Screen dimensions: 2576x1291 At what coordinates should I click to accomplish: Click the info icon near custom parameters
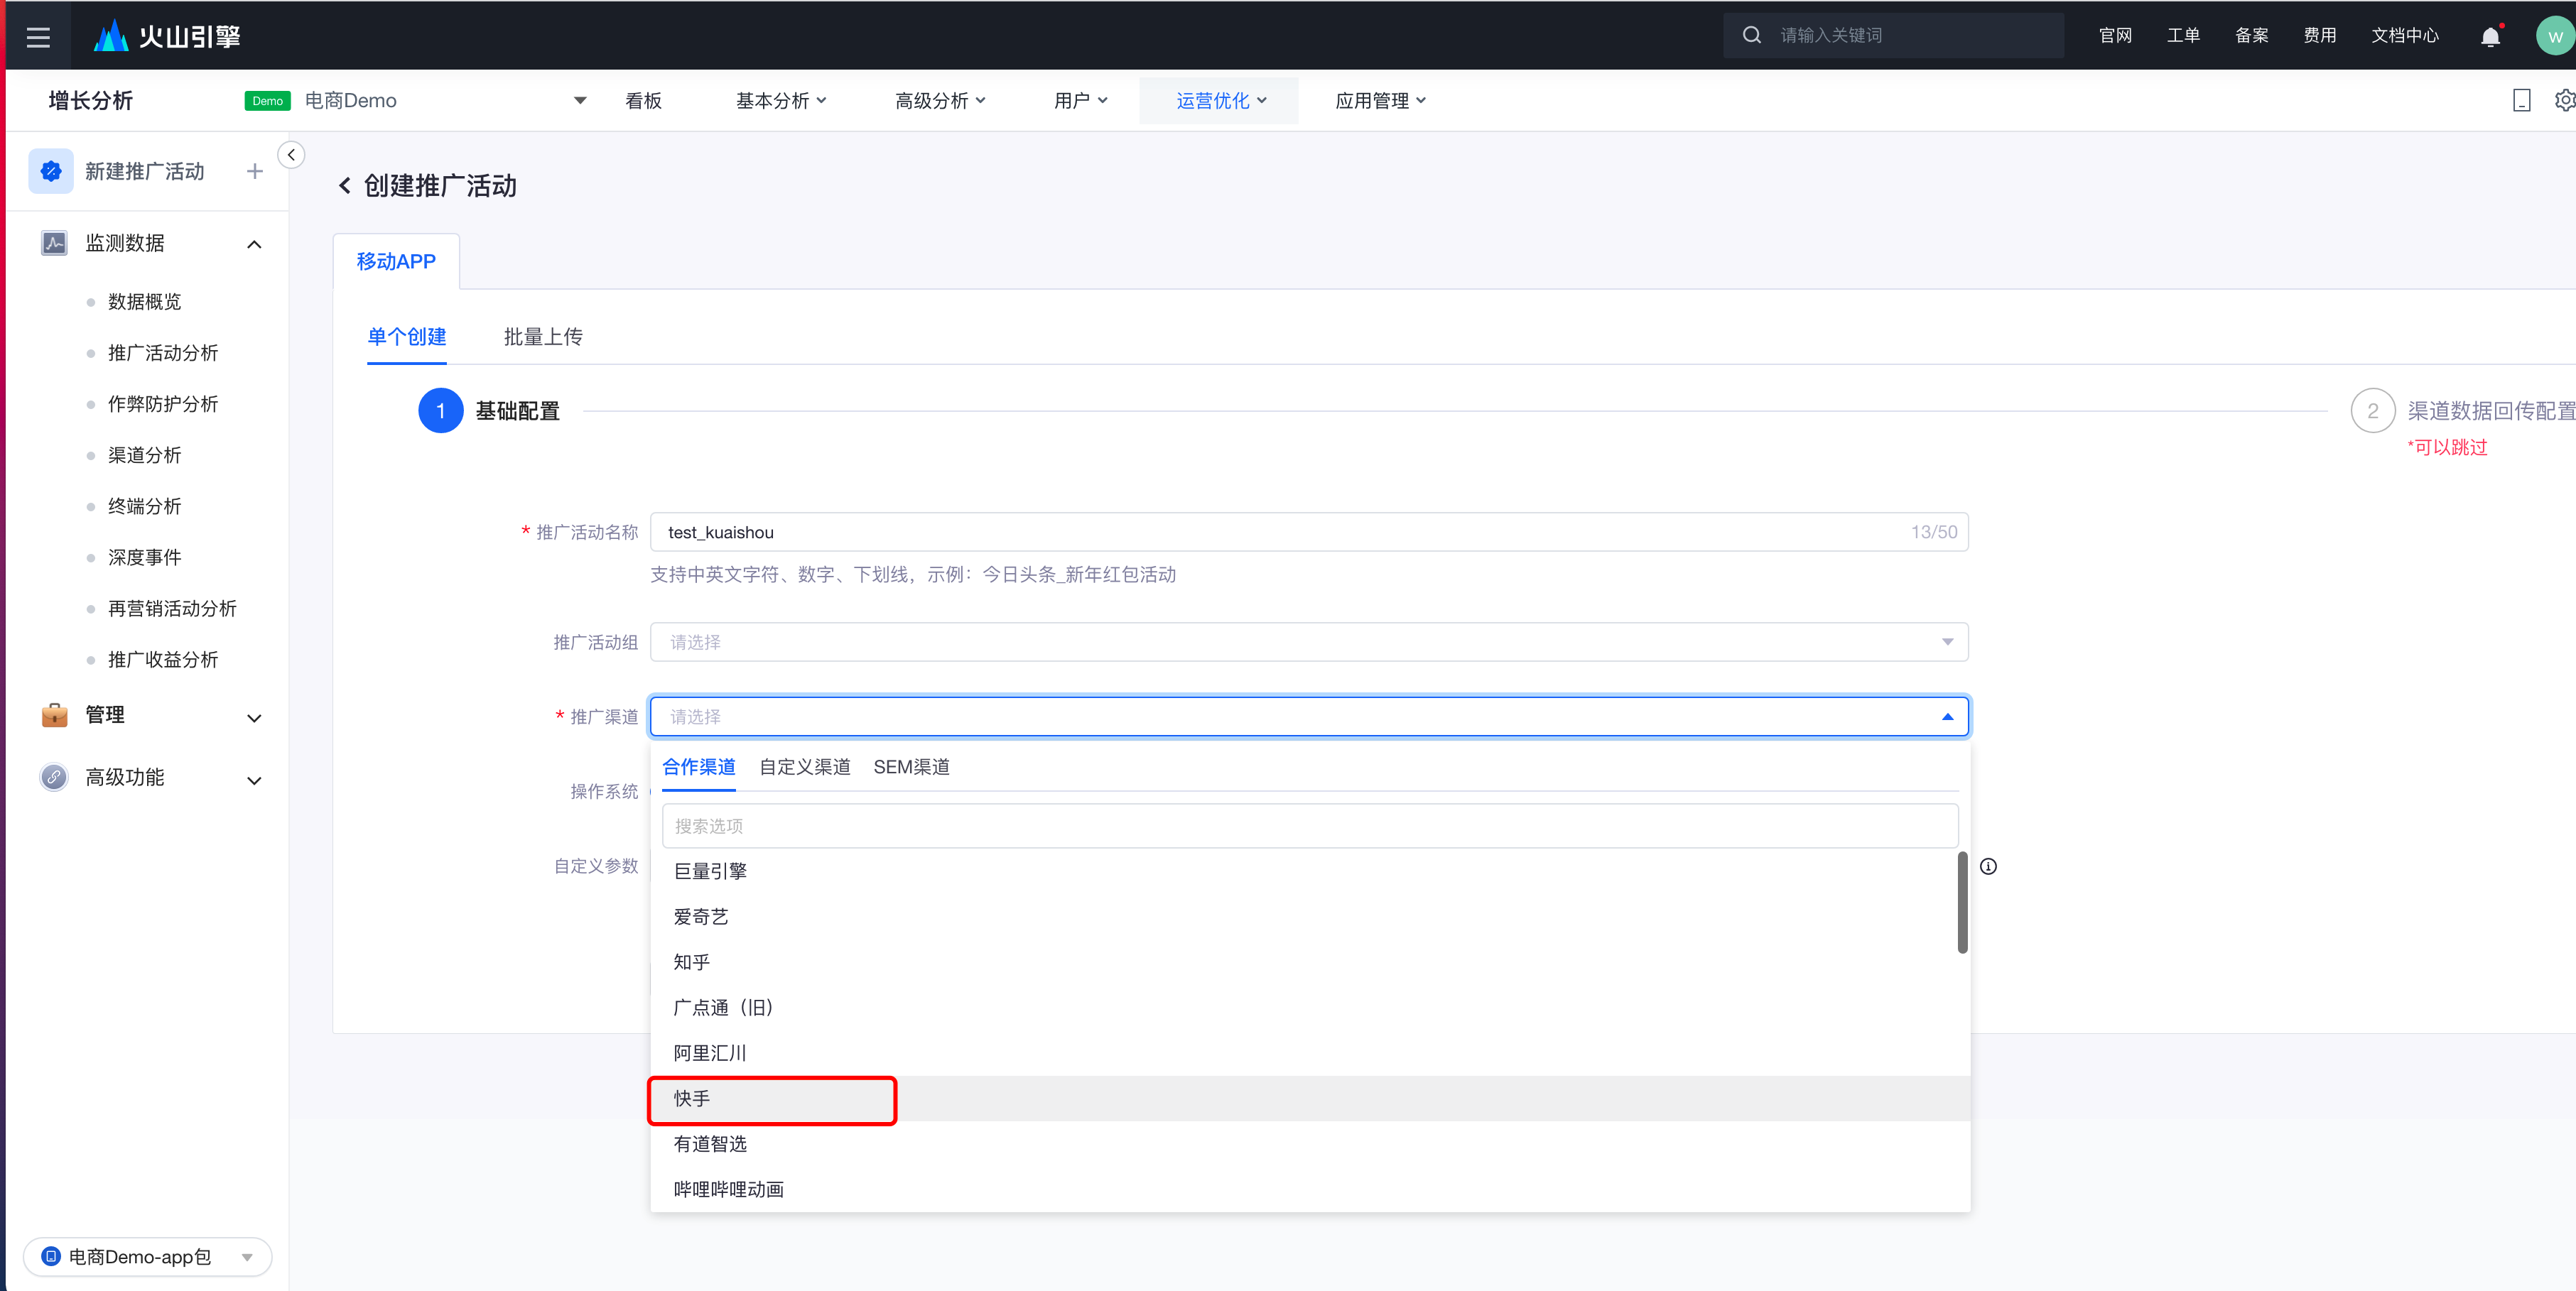(x=1988, y=866)
